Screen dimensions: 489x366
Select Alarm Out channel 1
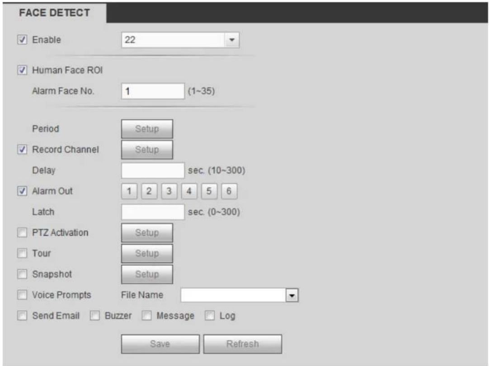(x=129, y=191)
